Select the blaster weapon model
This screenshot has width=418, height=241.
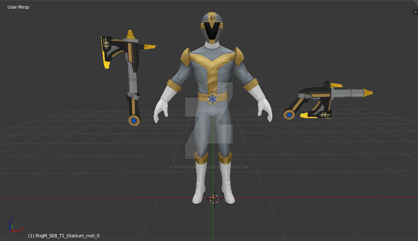327,100
